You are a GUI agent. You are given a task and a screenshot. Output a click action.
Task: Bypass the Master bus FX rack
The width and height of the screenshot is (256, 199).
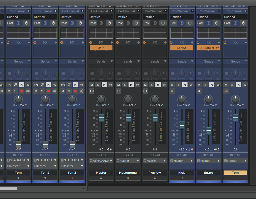[91, 42]
